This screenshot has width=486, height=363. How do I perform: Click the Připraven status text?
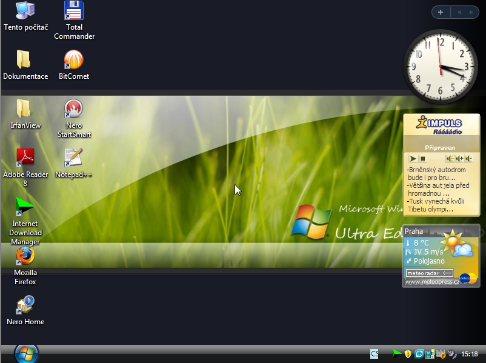pyautogui.click(x=440, y=147)
